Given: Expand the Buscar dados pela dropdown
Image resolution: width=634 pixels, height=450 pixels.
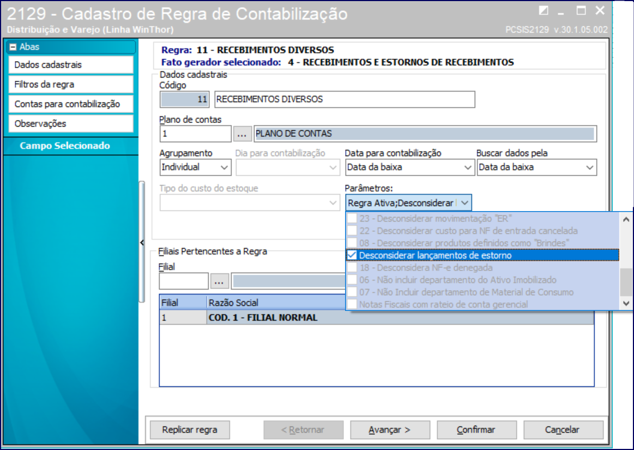Looking at the screenshot, I should (589, 167).
